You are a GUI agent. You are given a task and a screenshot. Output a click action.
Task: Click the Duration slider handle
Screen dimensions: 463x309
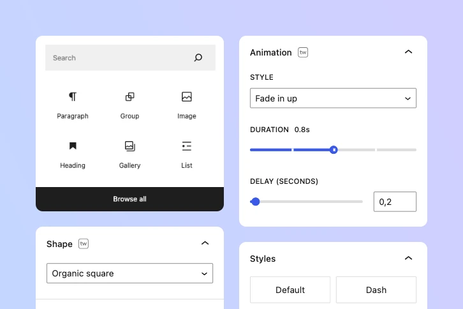[x=334, y=150]
